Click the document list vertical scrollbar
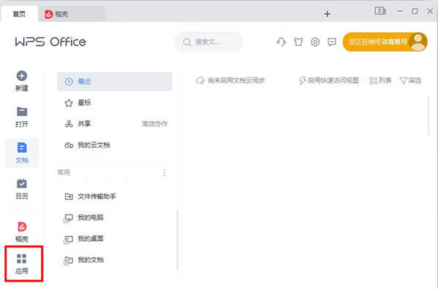 [x=429, y=116]
